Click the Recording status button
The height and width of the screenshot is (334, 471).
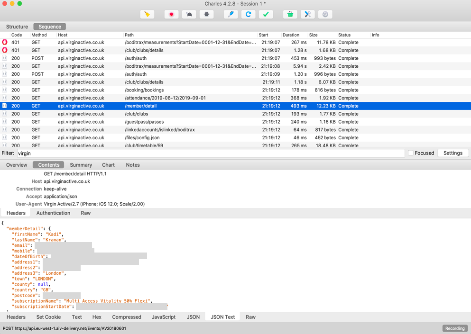click(455, 328)
